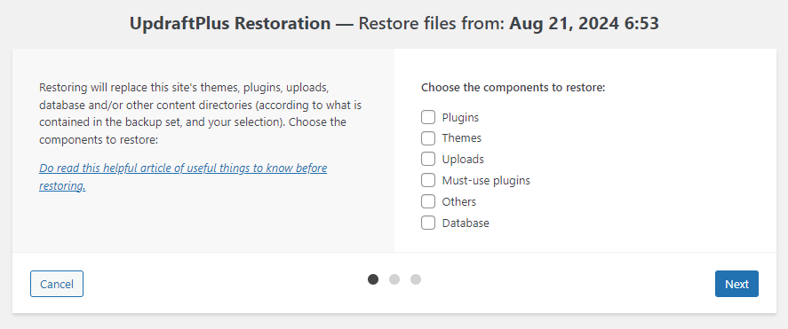Viewport: 788px width, 329px height.
Task: Click the 'Choose the components to restore:' heading
Action: tap(513, 87)
